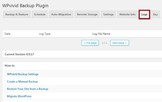This screenshot has height=102, width=162.
Task: Click the Log File Name column header
Action: click(101, 34)
